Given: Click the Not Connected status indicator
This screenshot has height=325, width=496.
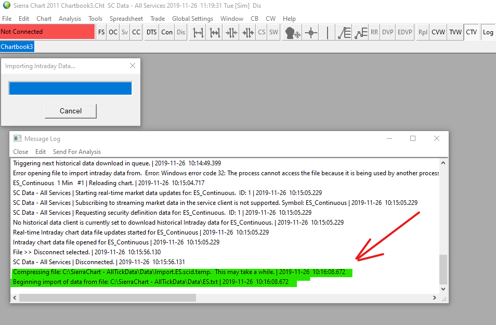Looking at the screenshot, I should point(47,32).
